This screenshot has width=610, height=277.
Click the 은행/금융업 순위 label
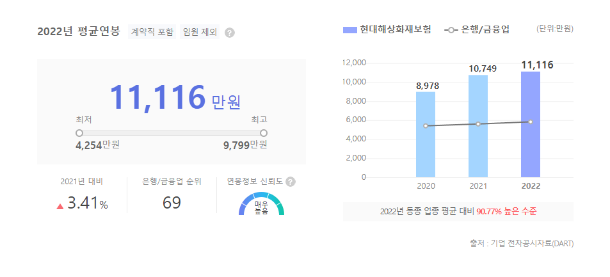(172, 181)
